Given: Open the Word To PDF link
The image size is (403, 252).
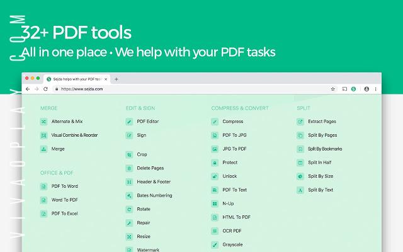Looking at the screenshot, I should click(64, 200).
